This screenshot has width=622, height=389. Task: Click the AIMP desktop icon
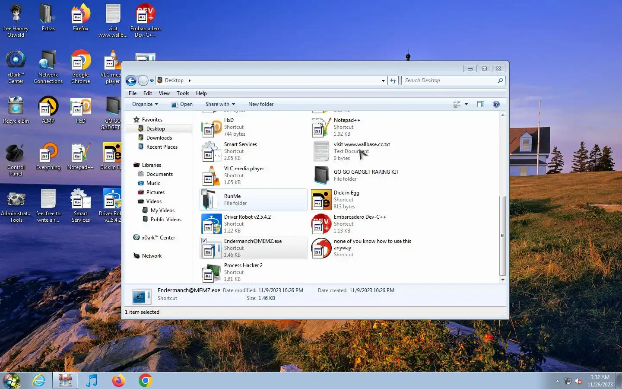pos(48,110)
